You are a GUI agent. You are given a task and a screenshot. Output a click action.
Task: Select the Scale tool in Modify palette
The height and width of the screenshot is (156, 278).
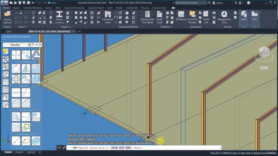point(26,79)
